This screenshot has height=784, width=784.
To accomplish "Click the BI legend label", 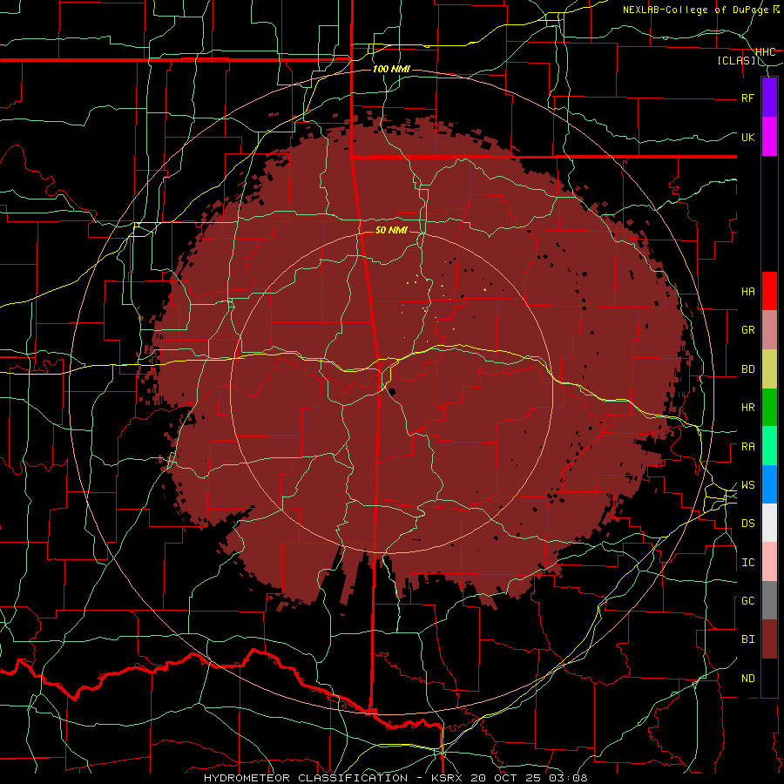I will pyautogui.click(x=747, y=639).
